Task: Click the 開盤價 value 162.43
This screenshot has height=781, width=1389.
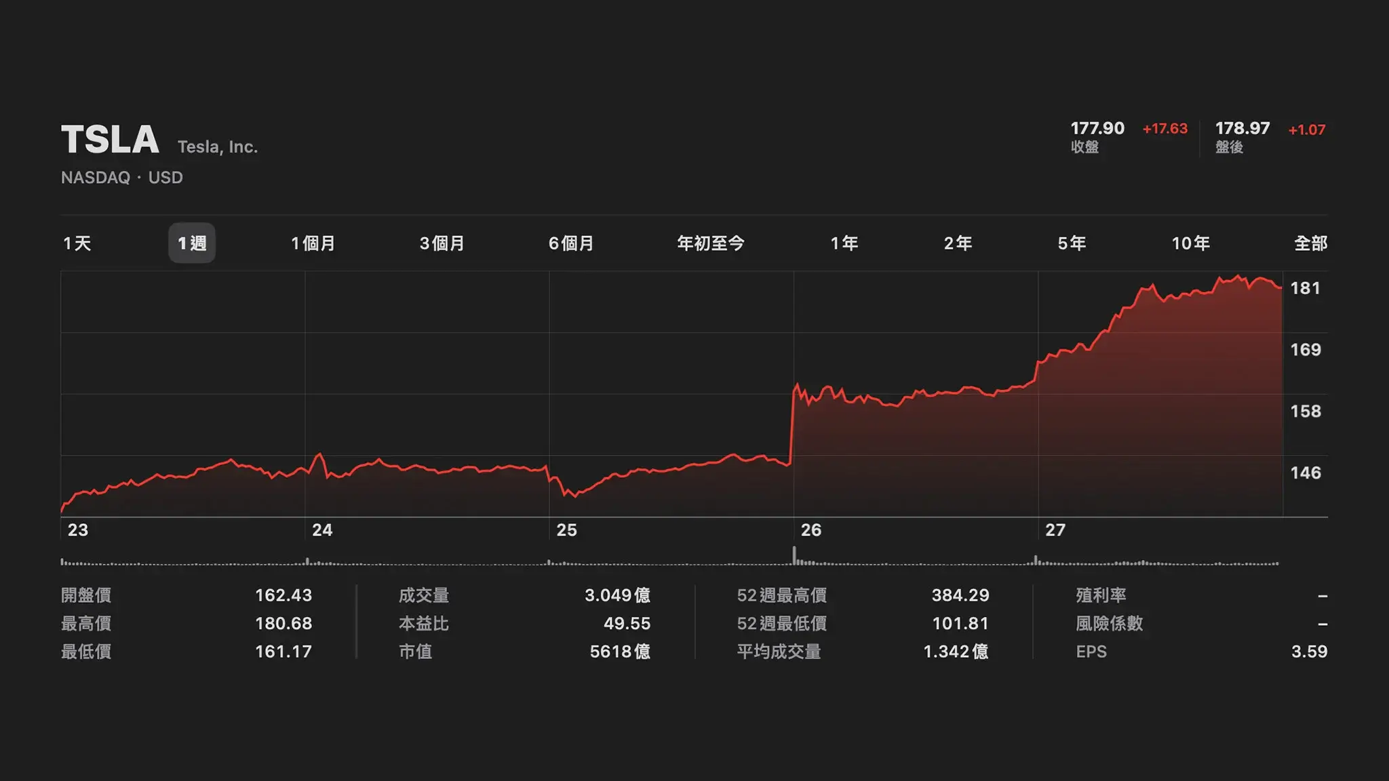Action: pos(283,595)
